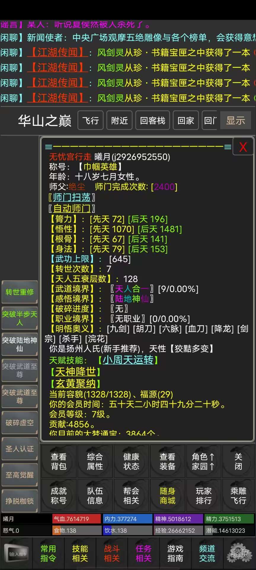Tap the 天人合一 realm text
Viewport: 256px width, 570px height.
click(x=132, y=289)
